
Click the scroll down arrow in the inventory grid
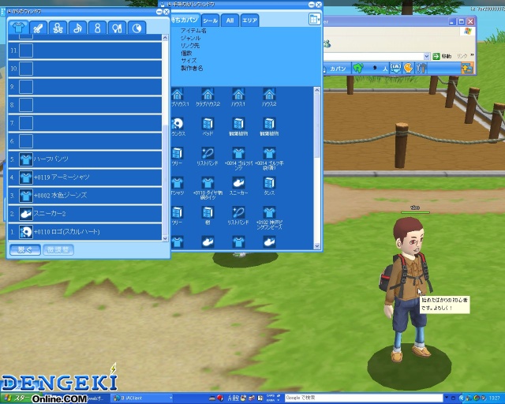(316, 246)
